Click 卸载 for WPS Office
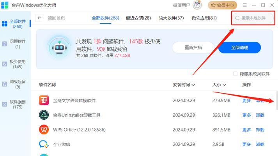This screenshot has height=156, width=278. point(260,130)
